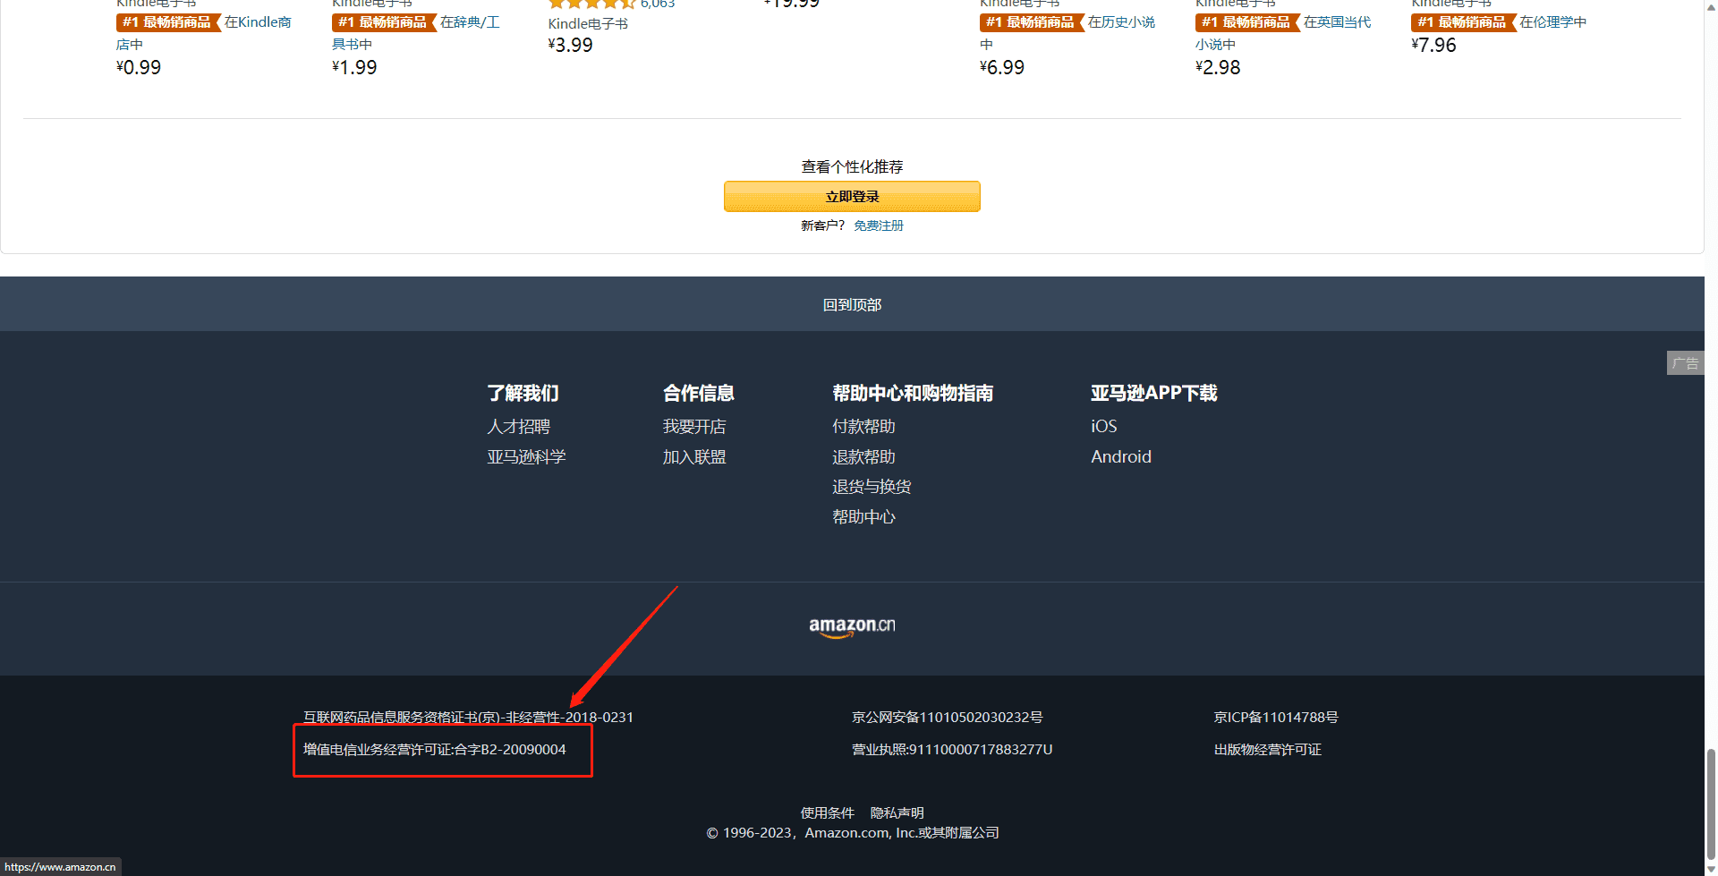Download the Android app link

[x=1120, y=457]
